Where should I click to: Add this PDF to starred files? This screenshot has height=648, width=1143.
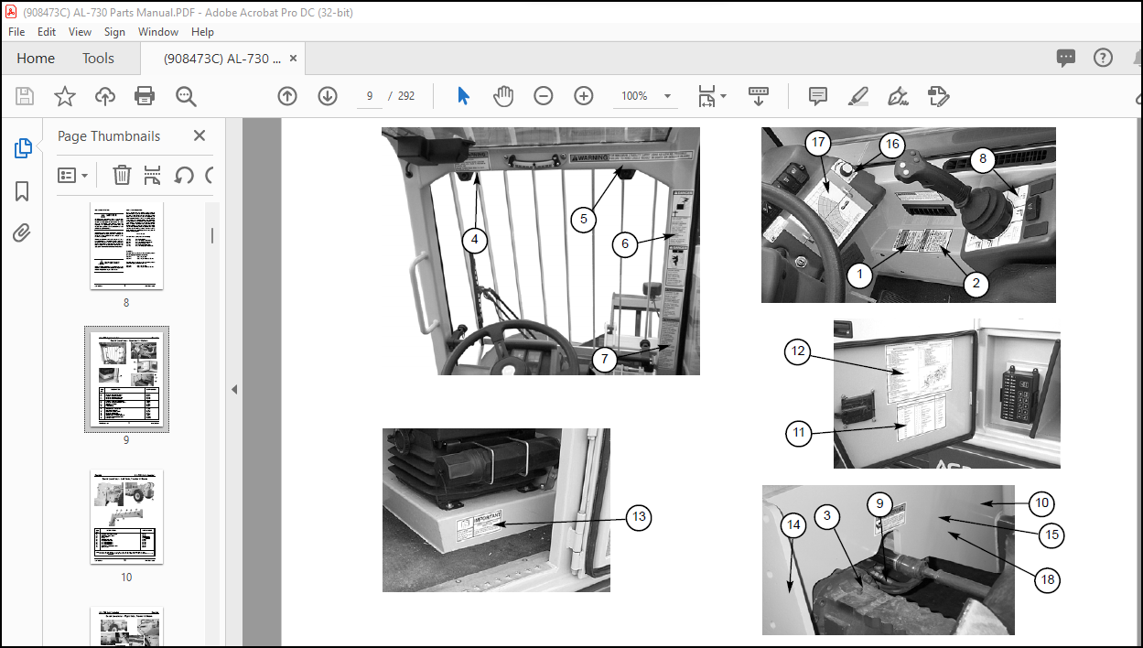click(64, 96)
